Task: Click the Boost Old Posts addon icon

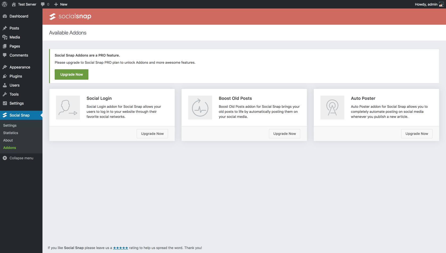Action: [200, 108]
